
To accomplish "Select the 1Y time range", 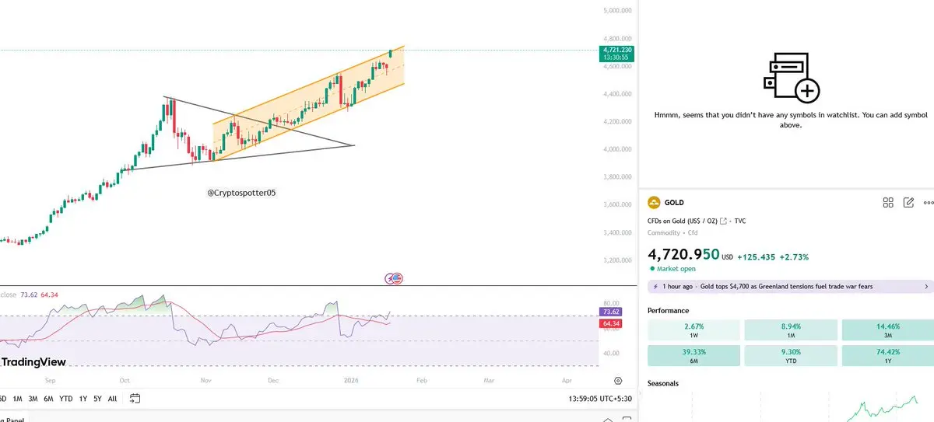I will click(x=83, y=399).
